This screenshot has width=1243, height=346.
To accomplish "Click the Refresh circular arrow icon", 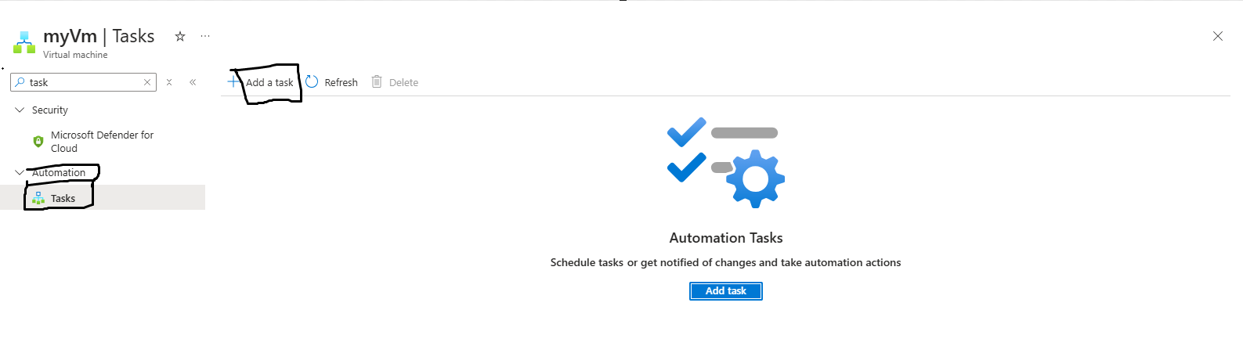I will pyautogui.click(x=312, y=81).
